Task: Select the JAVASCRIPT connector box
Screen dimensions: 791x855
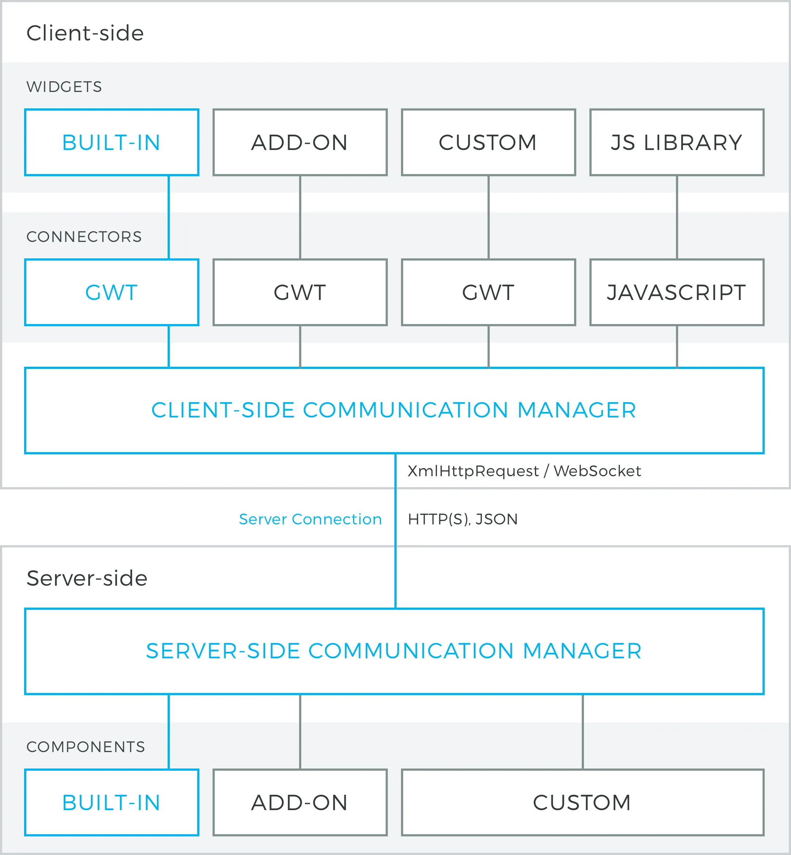Action: (677, 293)
